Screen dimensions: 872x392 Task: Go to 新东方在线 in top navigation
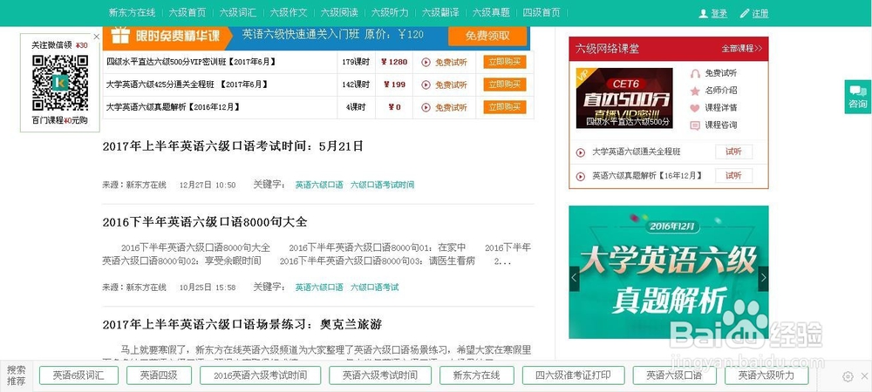132,13
